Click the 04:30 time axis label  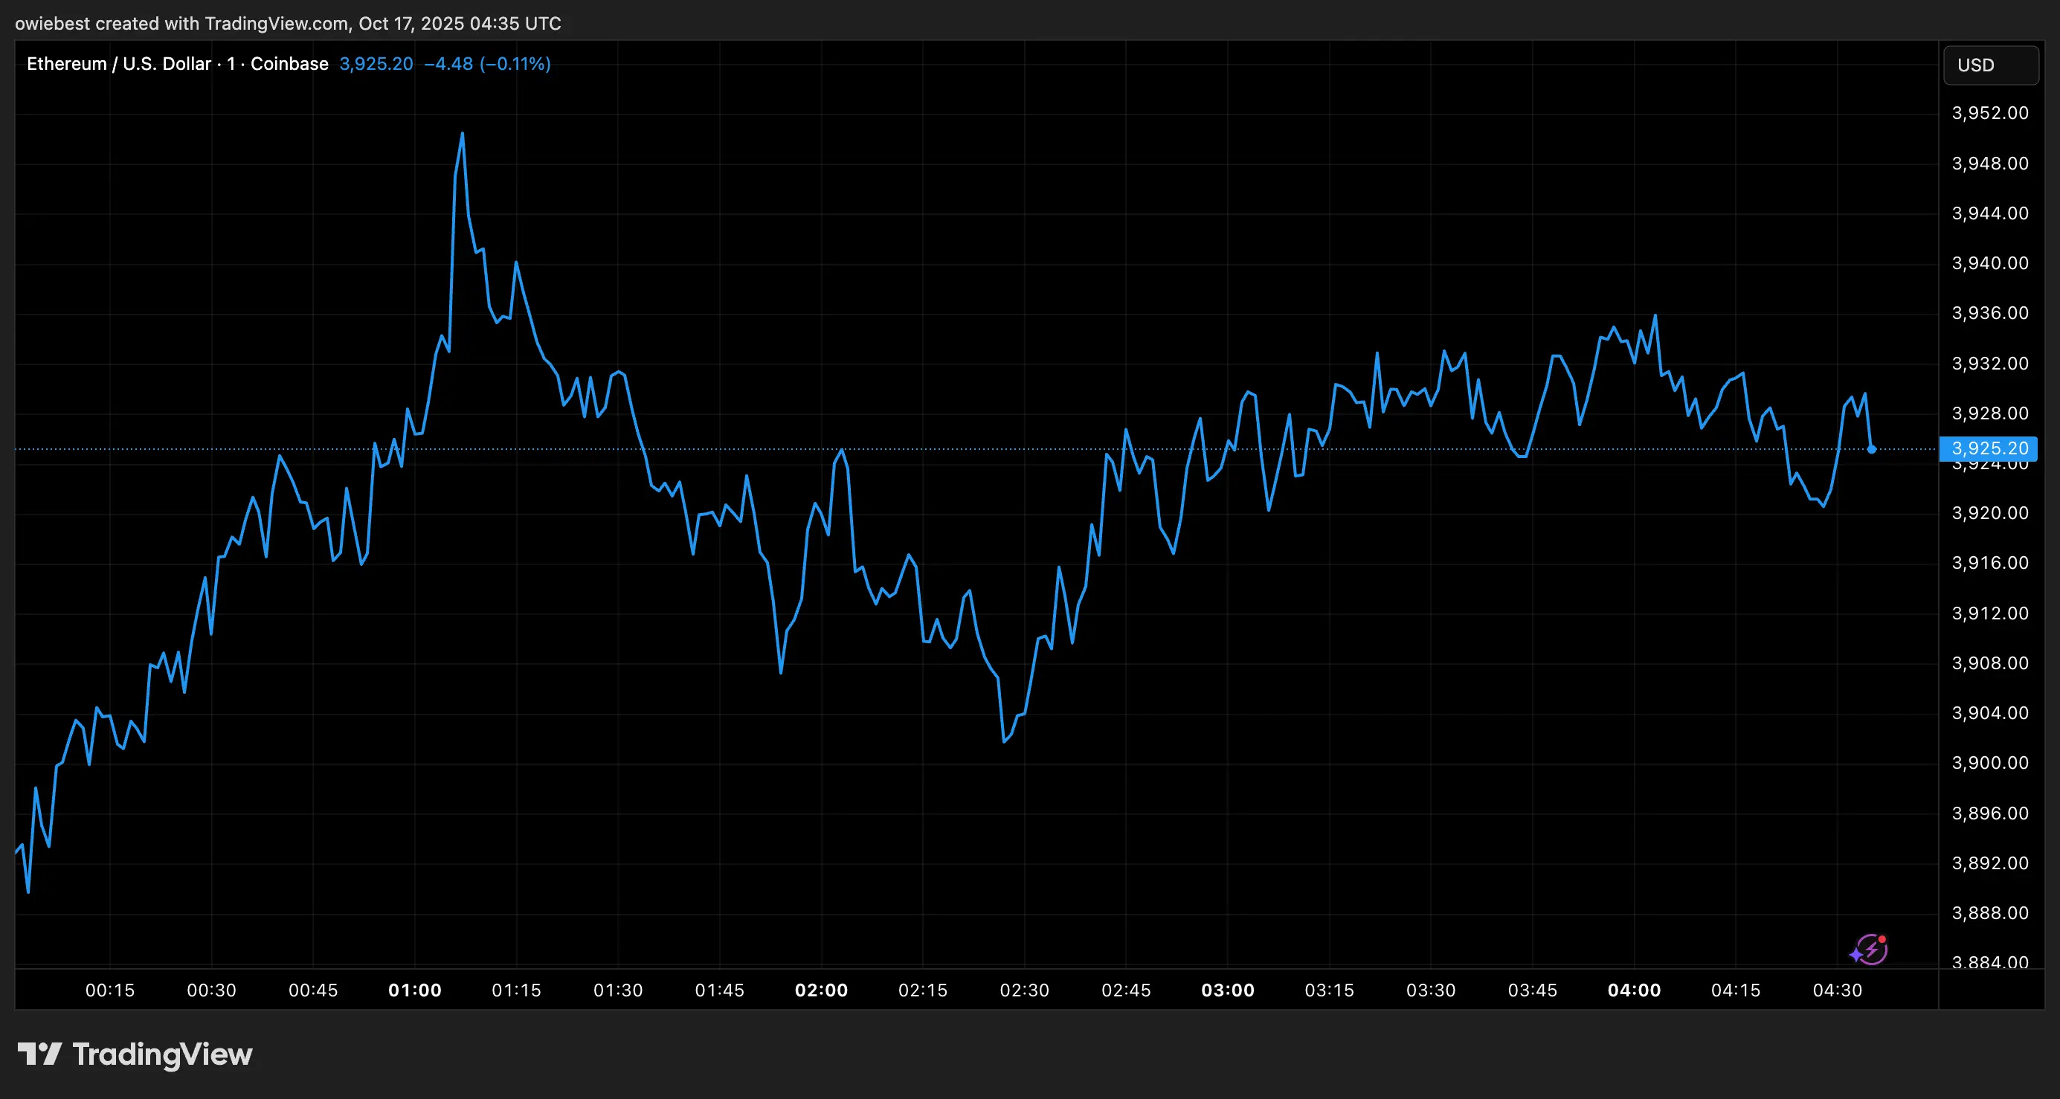coord(1837,990)
